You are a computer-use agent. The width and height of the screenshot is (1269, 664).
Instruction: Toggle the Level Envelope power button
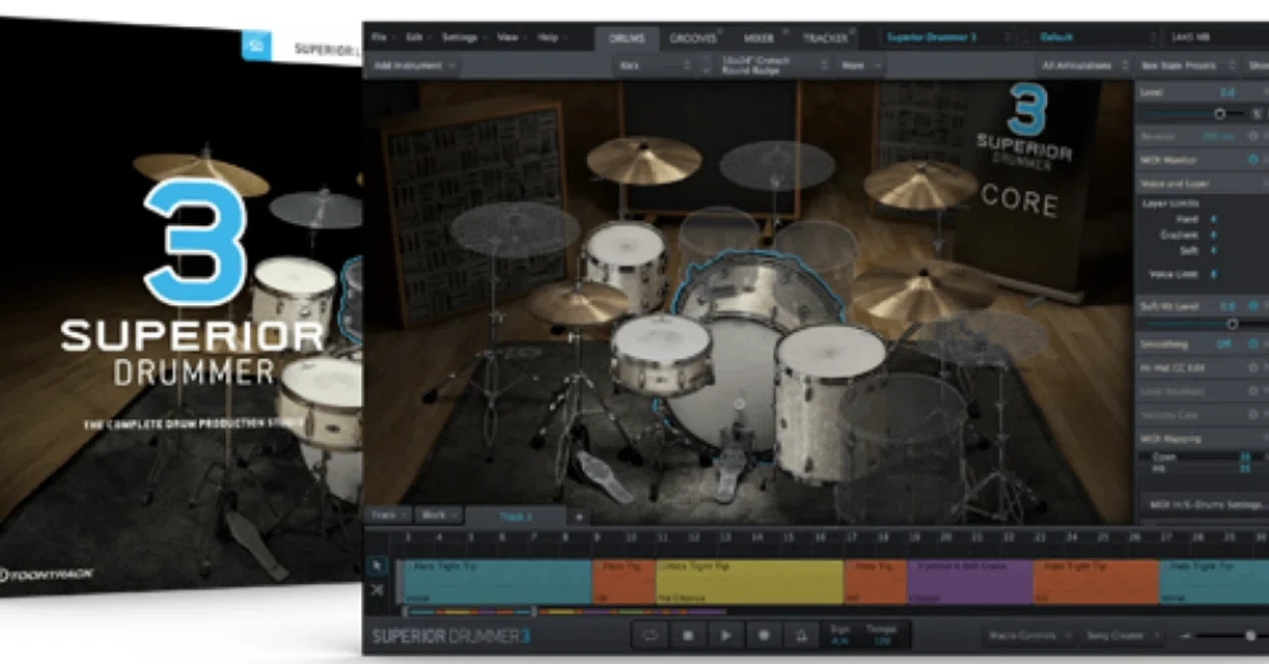[1254, 390]
